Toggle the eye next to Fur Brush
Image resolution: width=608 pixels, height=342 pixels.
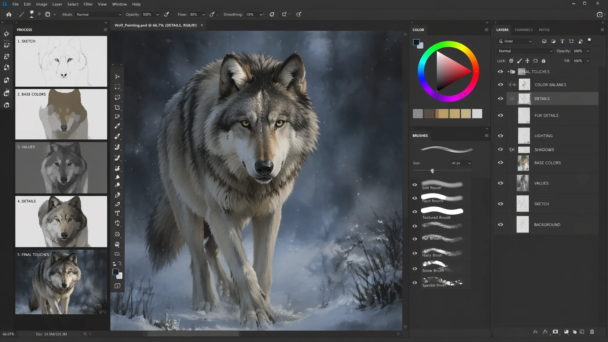click(415, 239)
